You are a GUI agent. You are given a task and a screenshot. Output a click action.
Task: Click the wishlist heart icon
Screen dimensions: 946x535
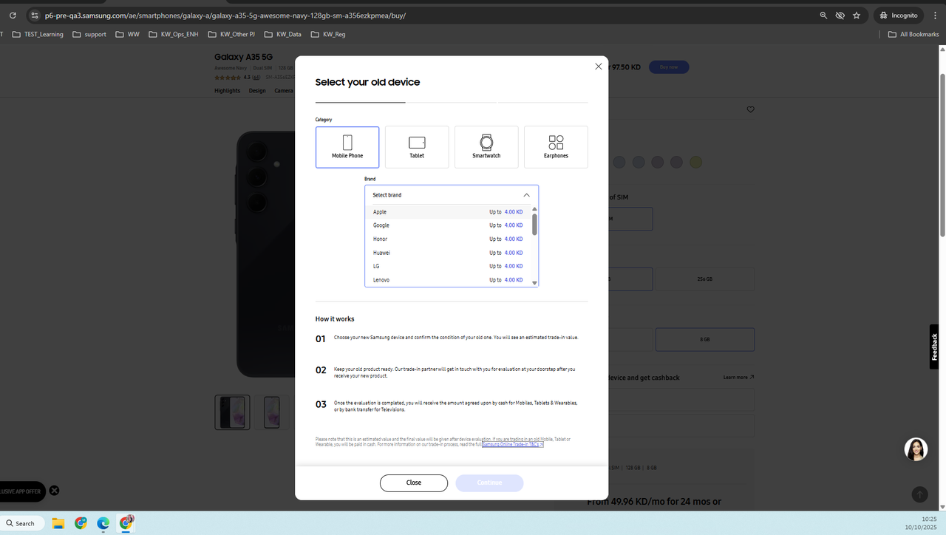[x=750, y=109]
